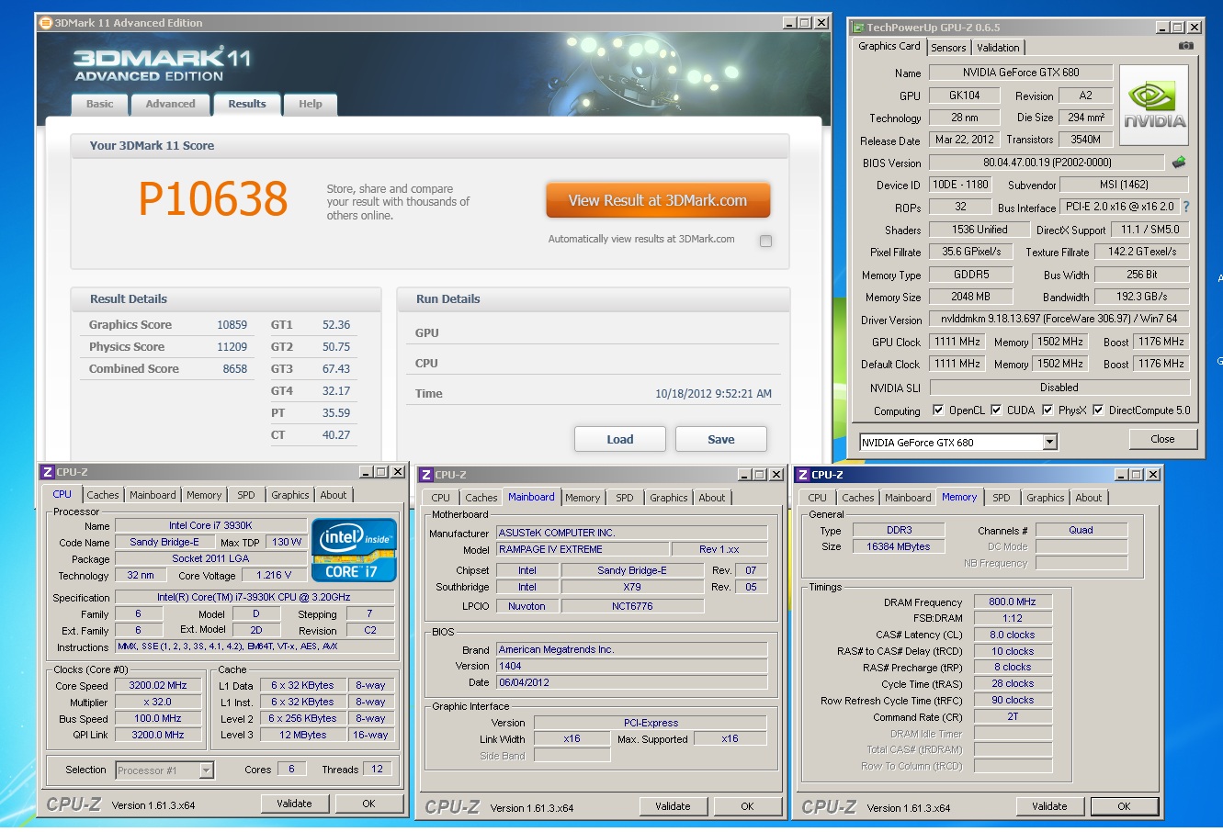This screenshot has width=1223, height=832.
Task: Click the run time 10/18/2012 9:52:21 AM
Action: click(x=713, y=394)
